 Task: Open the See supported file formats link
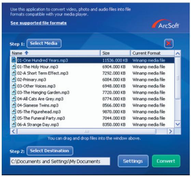(x=39, y=23)
